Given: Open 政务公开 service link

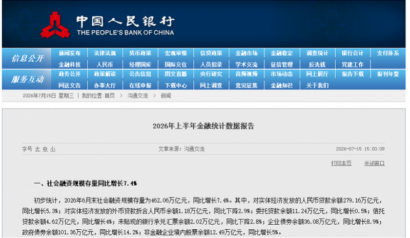Looking at the screenshot, I should 69,74.
